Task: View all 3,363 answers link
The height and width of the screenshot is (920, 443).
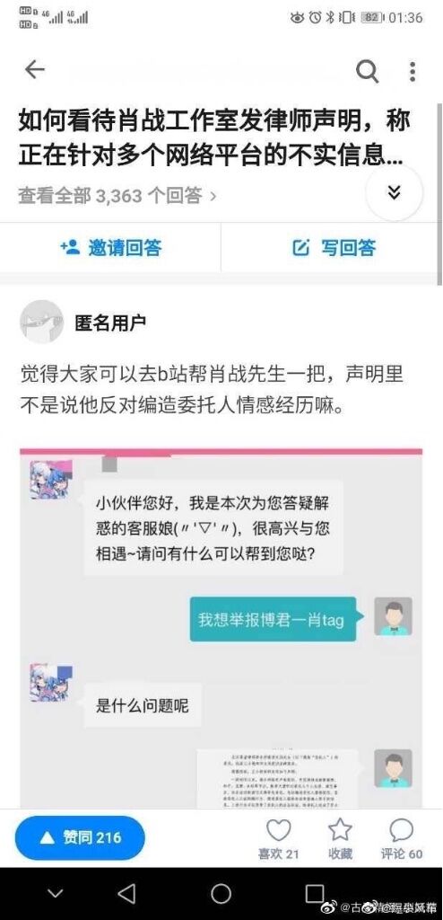Action: (x=117, y=195)
